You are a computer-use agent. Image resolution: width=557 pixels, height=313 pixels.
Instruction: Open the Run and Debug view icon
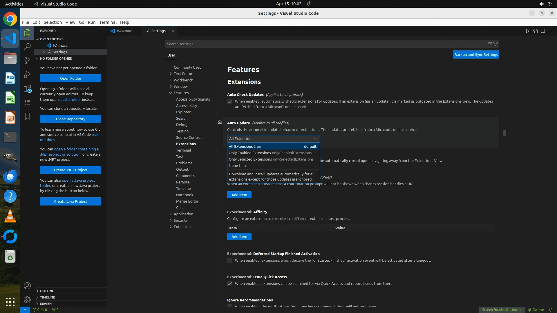(x=27, y=74)
